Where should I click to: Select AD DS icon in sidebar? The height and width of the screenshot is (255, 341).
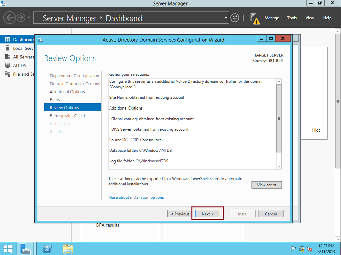pyautogui.click(x=8, y=65)
